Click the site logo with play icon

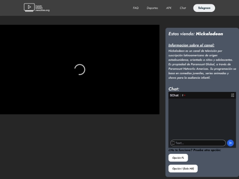coord(37,8)
